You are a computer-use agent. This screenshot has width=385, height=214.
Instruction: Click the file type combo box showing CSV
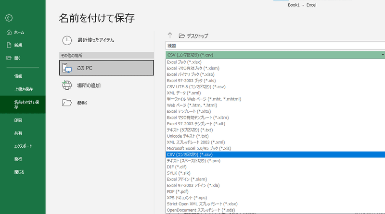coord(275,55)
